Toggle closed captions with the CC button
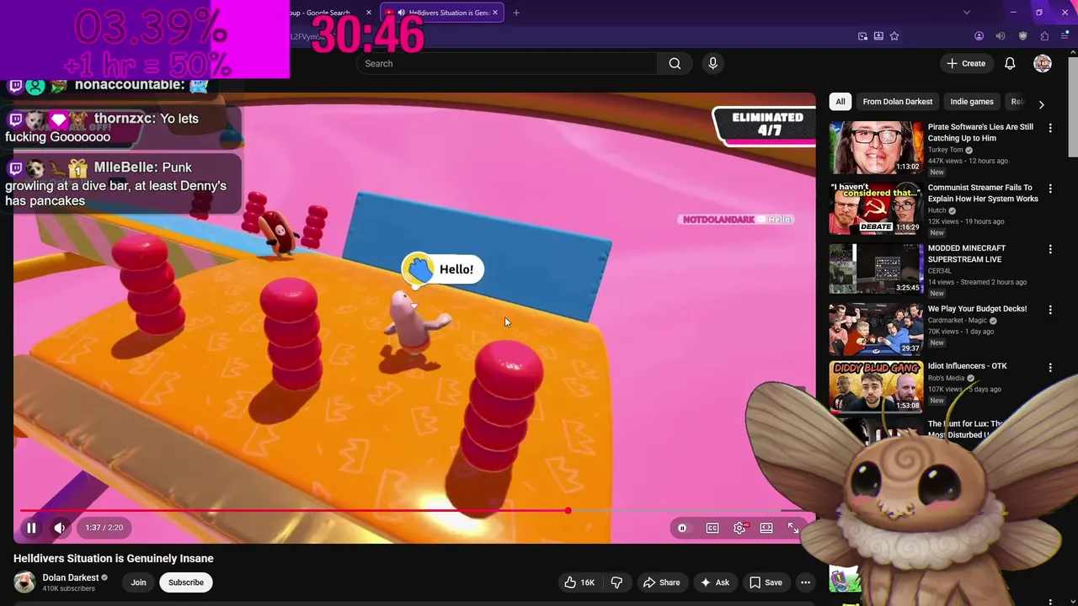1078x606 pixels. click(x=712, y=528)
